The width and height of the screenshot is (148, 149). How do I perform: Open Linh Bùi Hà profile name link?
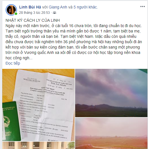click(30, 7)
